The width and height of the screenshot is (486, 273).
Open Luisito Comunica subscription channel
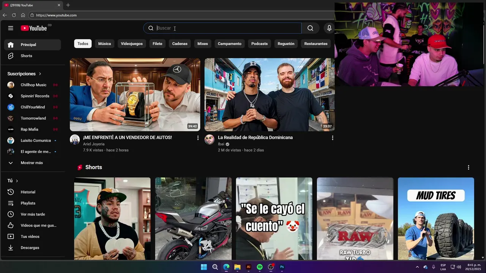(32, 140)
